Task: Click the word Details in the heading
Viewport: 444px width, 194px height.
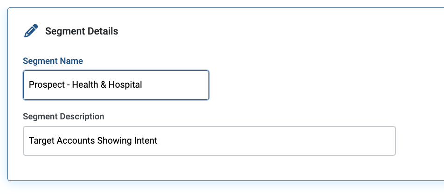Action: pyautogui.click(x=103, y=31)
